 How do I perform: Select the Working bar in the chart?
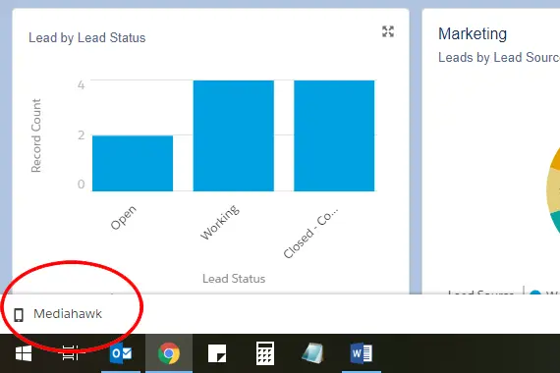coord(234,135)
